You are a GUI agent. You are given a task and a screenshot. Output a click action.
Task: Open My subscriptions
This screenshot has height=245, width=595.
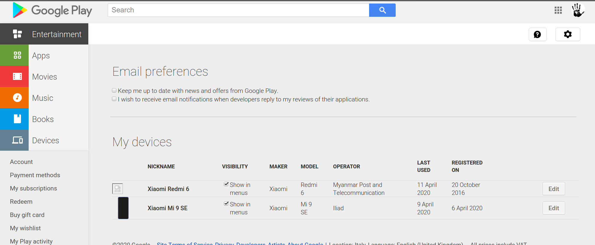point(33,188)
